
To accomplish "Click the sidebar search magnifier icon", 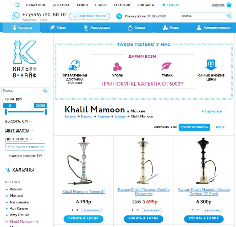I will click(x=45, y=91).
